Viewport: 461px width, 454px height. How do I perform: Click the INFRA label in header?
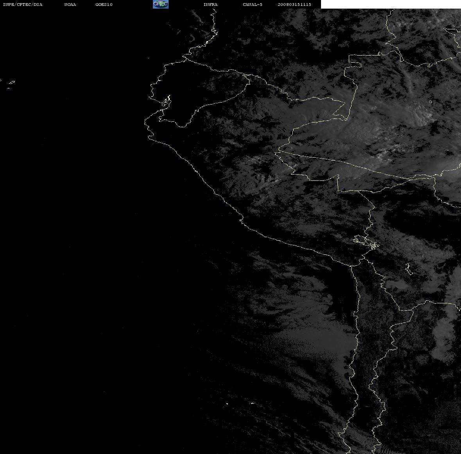(210, 4)
